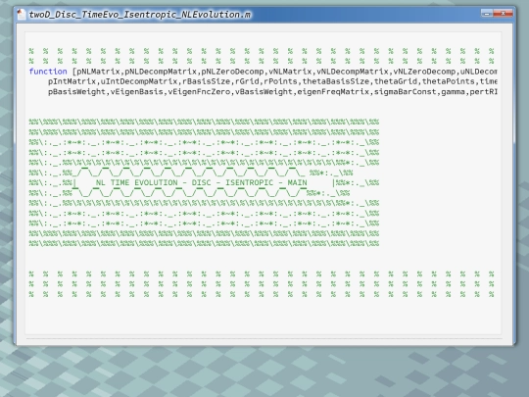Click the 'function' keyword in the code
This screenshot has width=529, height=397.
pyautogui.click(x=48, y=72)
